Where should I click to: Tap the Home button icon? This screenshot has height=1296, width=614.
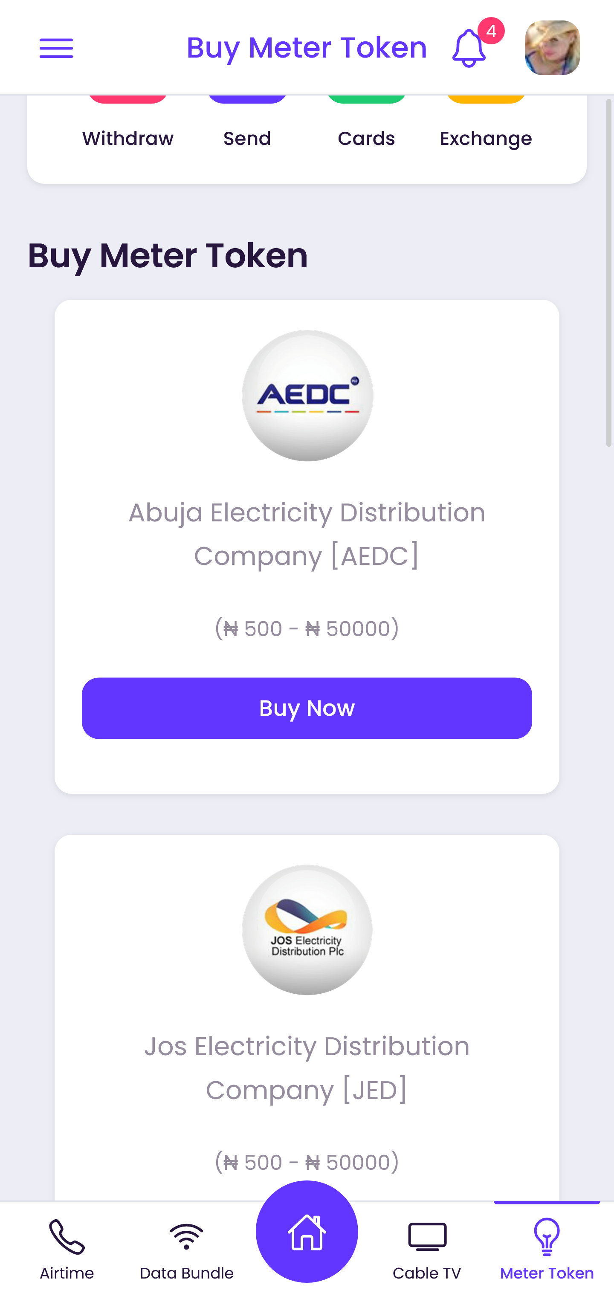pos(307,1232)
